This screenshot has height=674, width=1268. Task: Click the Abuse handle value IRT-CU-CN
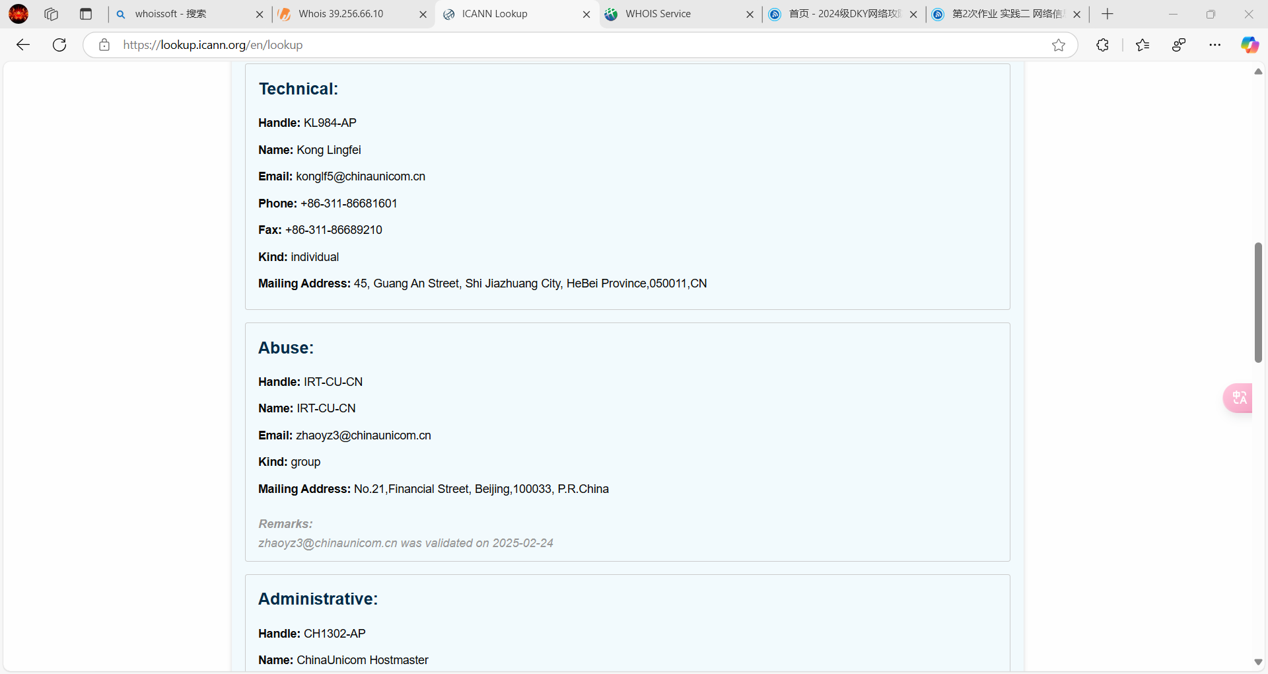coord(334,382)
